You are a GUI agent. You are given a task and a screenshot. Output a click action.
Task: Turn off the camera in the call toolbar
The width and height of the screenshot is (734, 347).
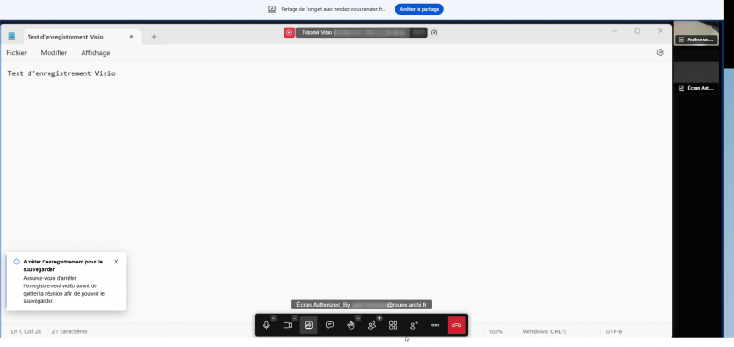coord(287,325)
